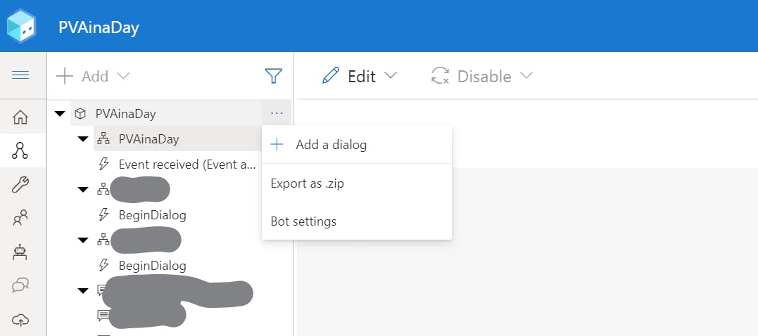
Task: Choose Add a dialog from context menu
Action: (x=357, y=144)
